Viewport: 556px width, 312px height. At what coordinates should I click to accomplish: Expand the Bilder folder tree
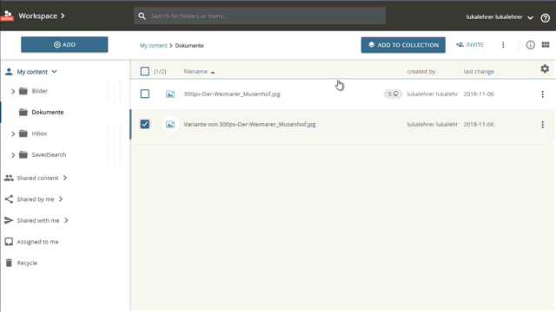pyautogui.click(x=13, y=91)
